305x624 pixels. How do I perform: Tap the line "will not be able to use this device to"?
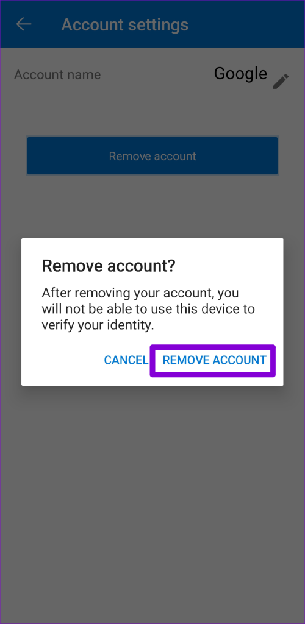[148, 309]
